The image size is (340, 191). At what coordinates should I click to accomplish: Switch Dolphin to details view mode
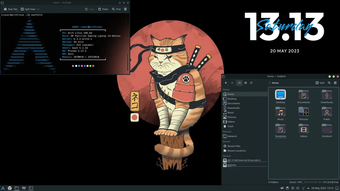click(x=245, y=83)
